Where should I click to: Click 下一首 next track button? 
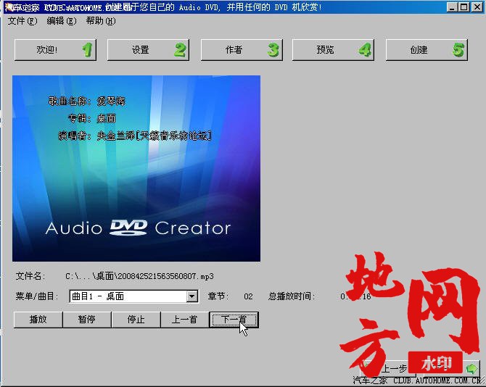point(234,320)
